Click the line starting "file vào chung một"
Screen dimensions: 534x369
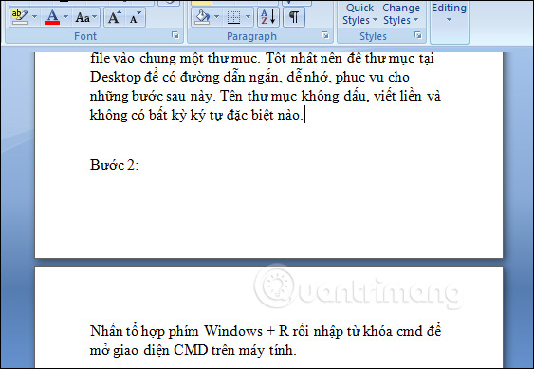click(x=262, y=58)
